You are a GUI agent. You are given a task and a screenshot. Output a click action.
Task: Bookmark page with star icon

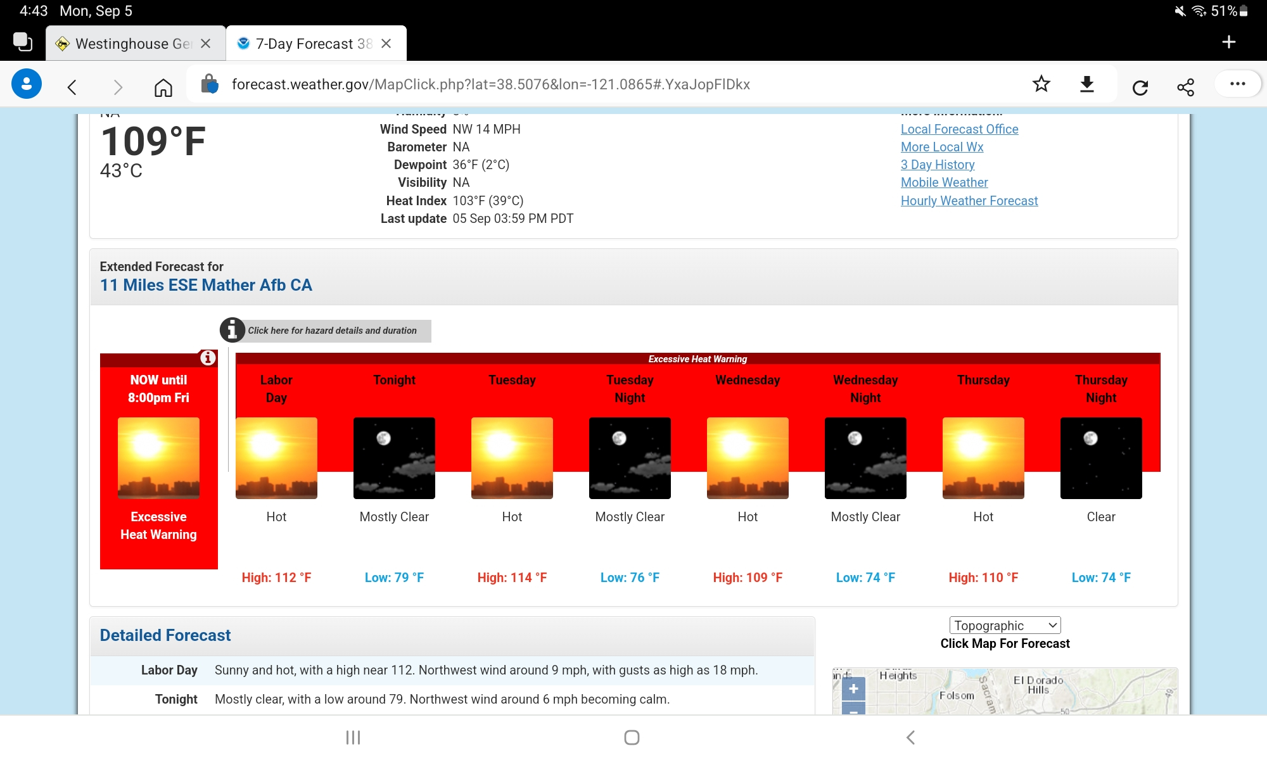[x=1041, y=84]
